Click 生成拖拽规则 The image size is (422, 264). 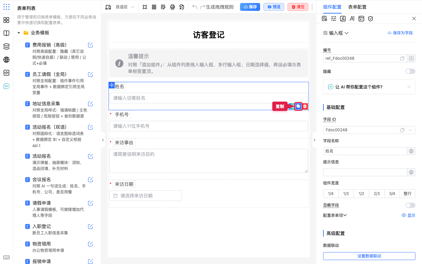click(220, 7)
